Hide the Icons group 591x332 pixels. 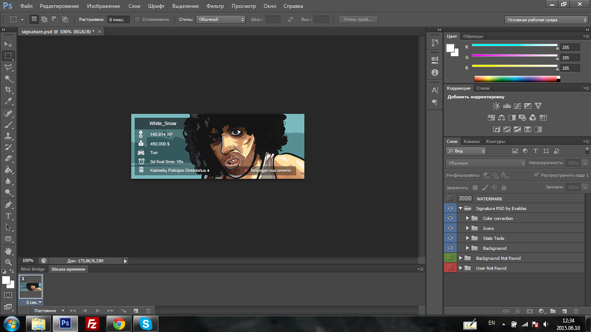pyautogui.click(x=450, y=228)
